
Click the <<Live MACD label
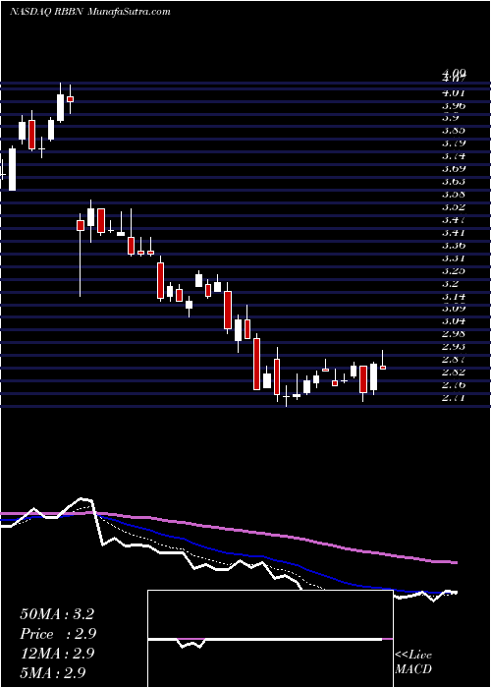coord(413,661)
